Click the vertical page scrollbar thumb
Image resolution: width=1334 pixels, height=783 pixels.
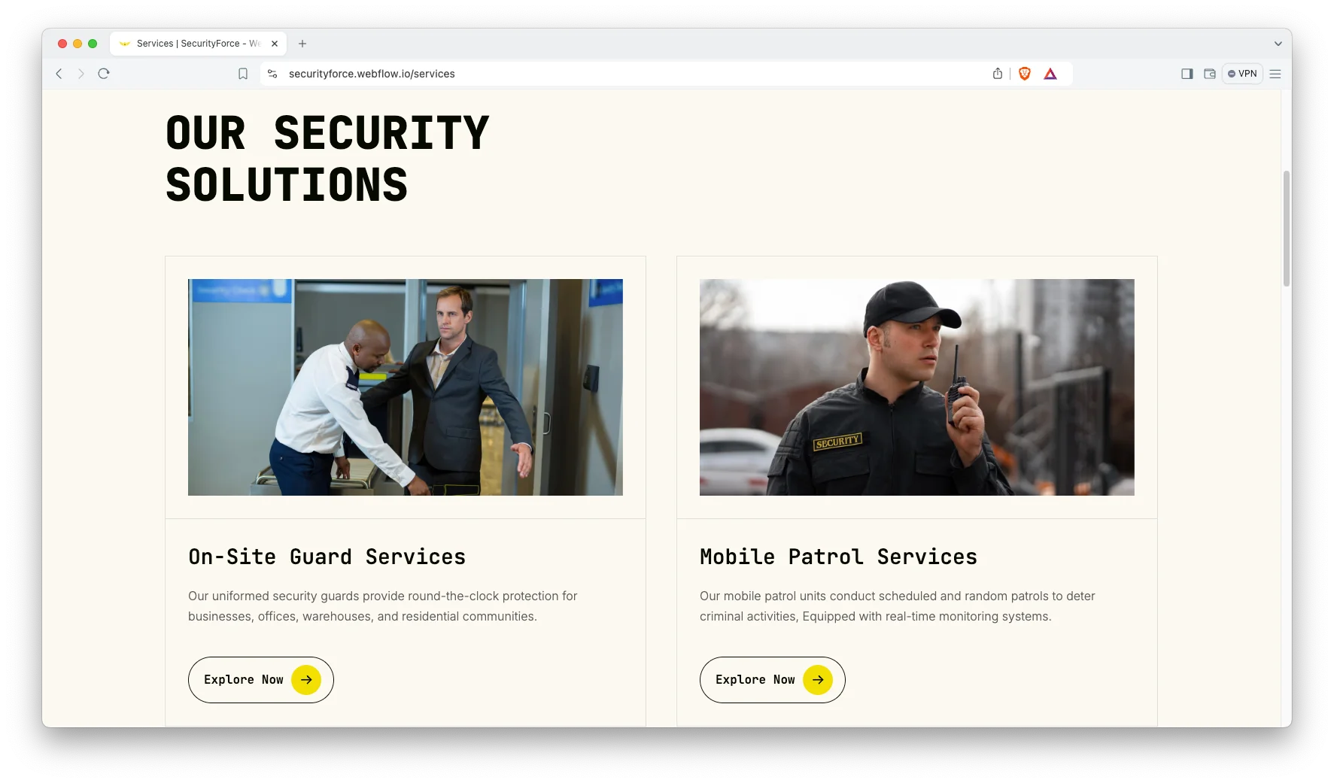(1287, 229)
